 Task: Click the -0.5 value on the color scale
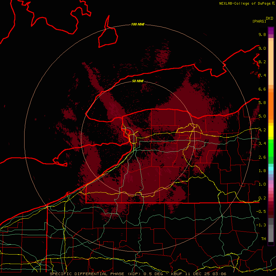click(x=261, y=212)
